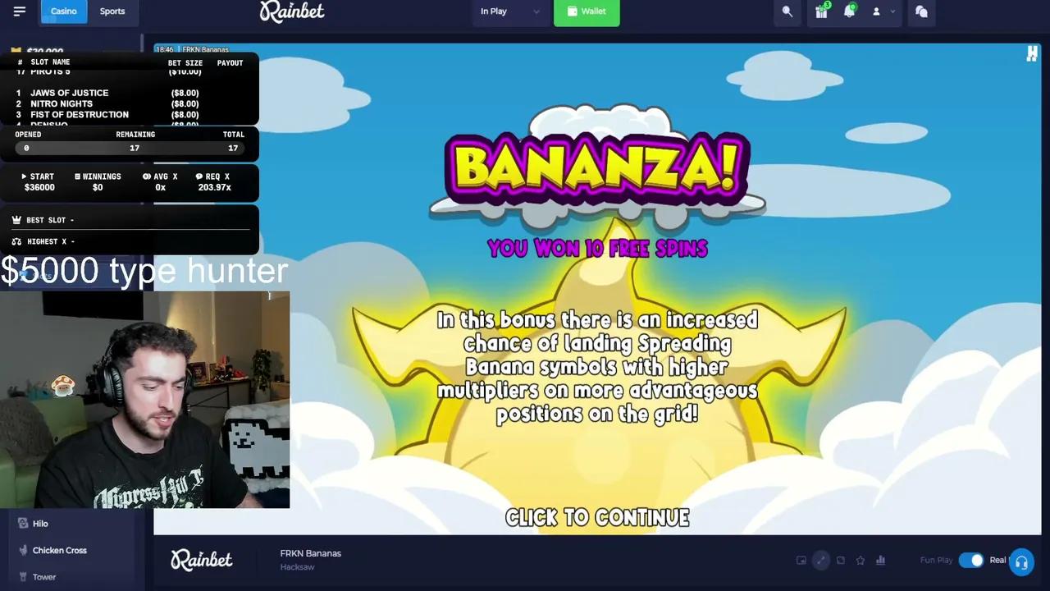Click the Rainbet logo below the game
1050x591 pixels.
pyautogui.click(x=202, y=560)
